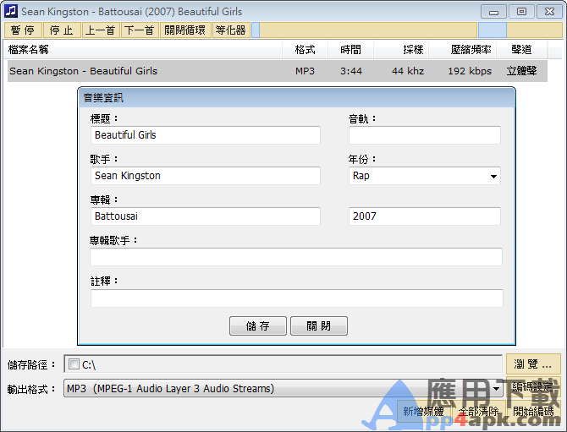The image size is (567, 432).
Task: Open the equalizer 等化器
Action: [x=231, y=30]
